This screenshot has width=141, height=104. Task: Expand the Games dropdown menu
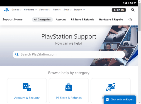click(x=16, y=10)
